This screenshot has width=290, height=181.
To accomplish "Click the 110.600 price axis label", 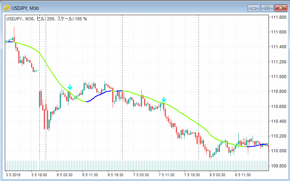I will (278, 106).
